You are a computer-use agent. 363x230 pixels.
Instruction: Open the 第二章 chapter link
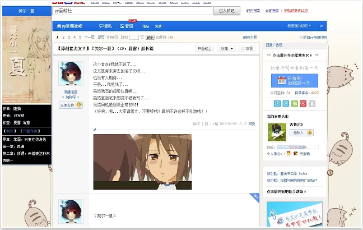pos(26,157)
